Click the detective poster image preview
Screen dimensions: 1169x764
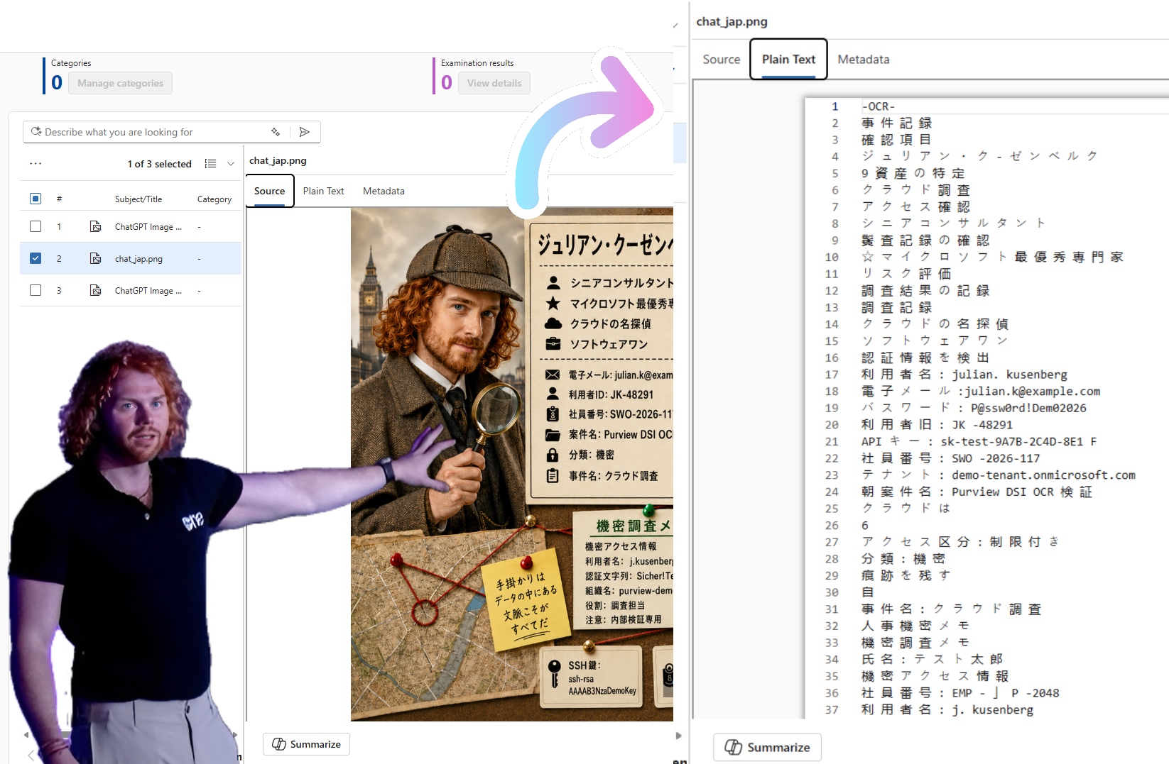pos(512,464)
